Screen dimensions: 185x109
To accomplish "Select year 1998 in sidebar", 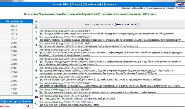I will pyautogui.click(x=14, y=89).
